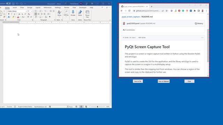Toggle Strikethrough formatting
This screenshot has height=125, width=223.
coord(20,14)
